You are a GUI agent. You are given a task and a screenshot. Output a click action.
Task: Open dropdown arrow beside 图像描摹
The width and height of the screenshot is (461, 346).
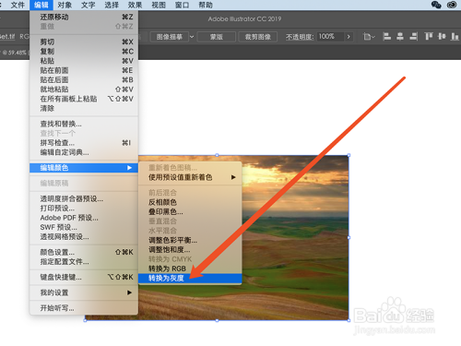tap(192, 37)
